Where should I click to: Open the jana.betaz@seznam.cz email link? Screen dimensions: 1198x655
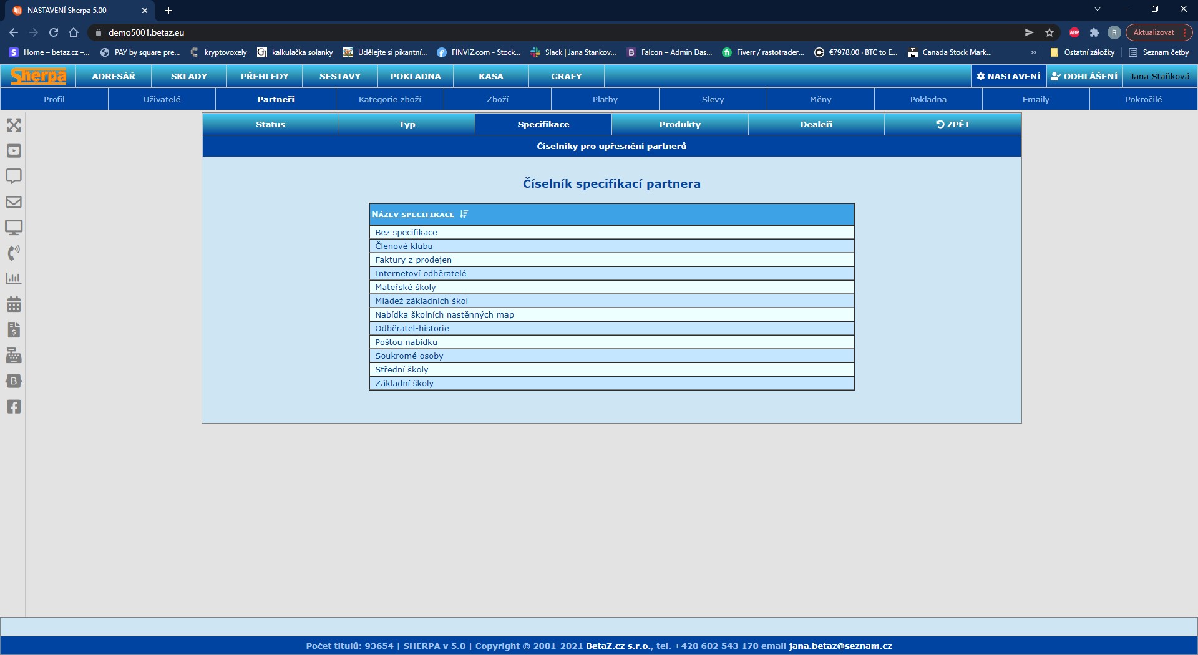[840, 646]
